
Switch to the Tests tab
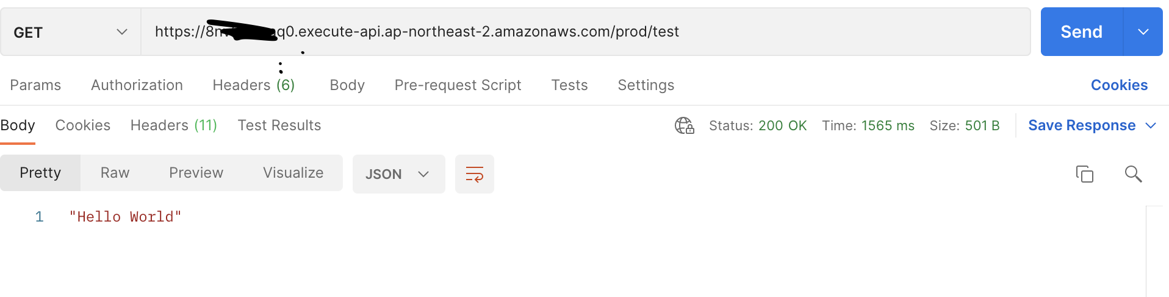click(569, 85)
